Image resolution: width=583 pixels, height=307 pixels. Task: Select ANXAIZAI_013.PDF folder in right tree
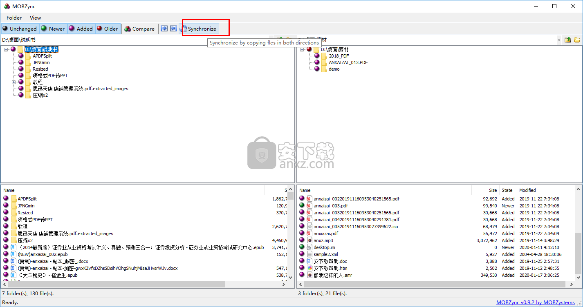tap(348, 62)
